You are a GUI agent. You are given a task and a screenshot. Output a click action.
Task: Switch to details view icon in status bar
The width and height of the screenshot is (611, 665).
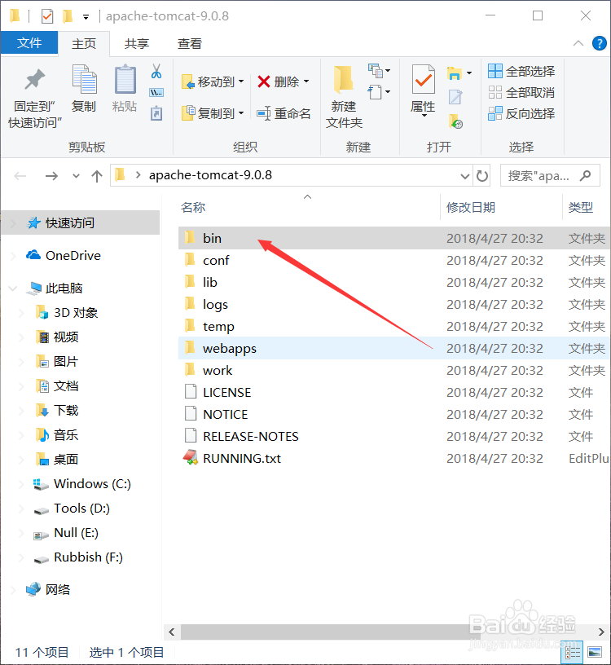click(573, 652)
